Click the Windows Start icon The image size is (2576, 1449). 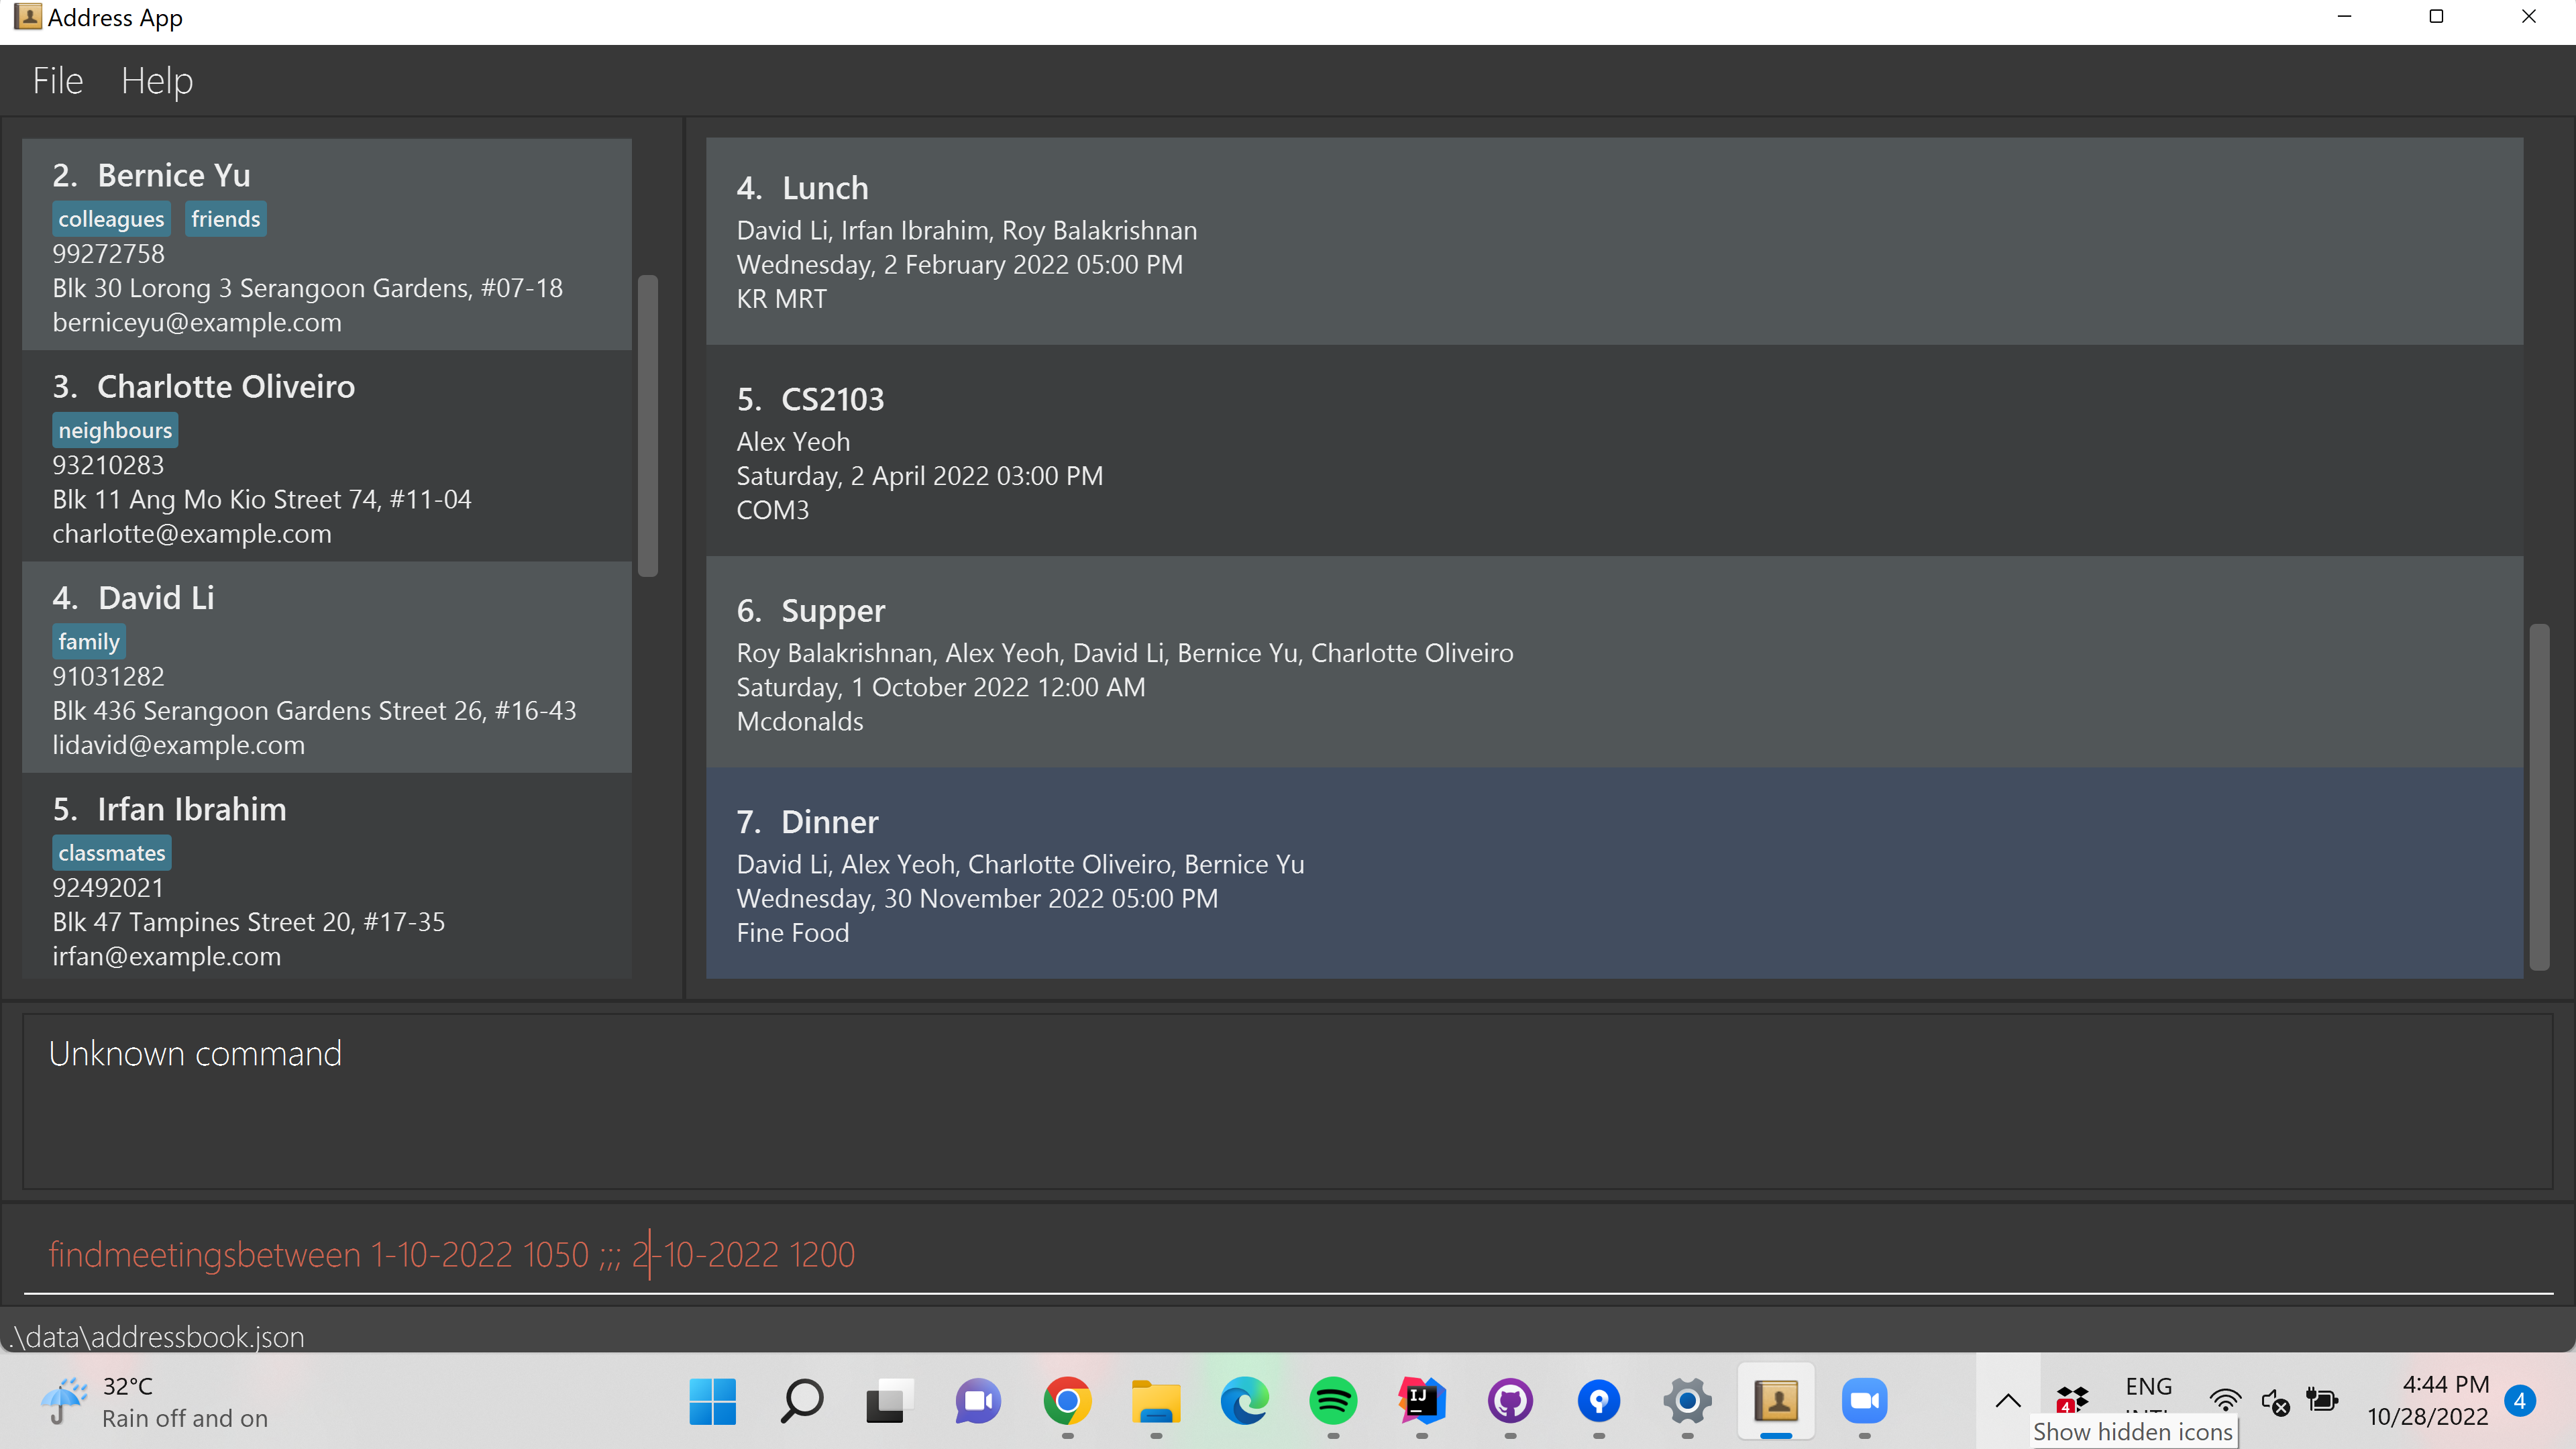pyautogui.click(x=713, y=1401)
